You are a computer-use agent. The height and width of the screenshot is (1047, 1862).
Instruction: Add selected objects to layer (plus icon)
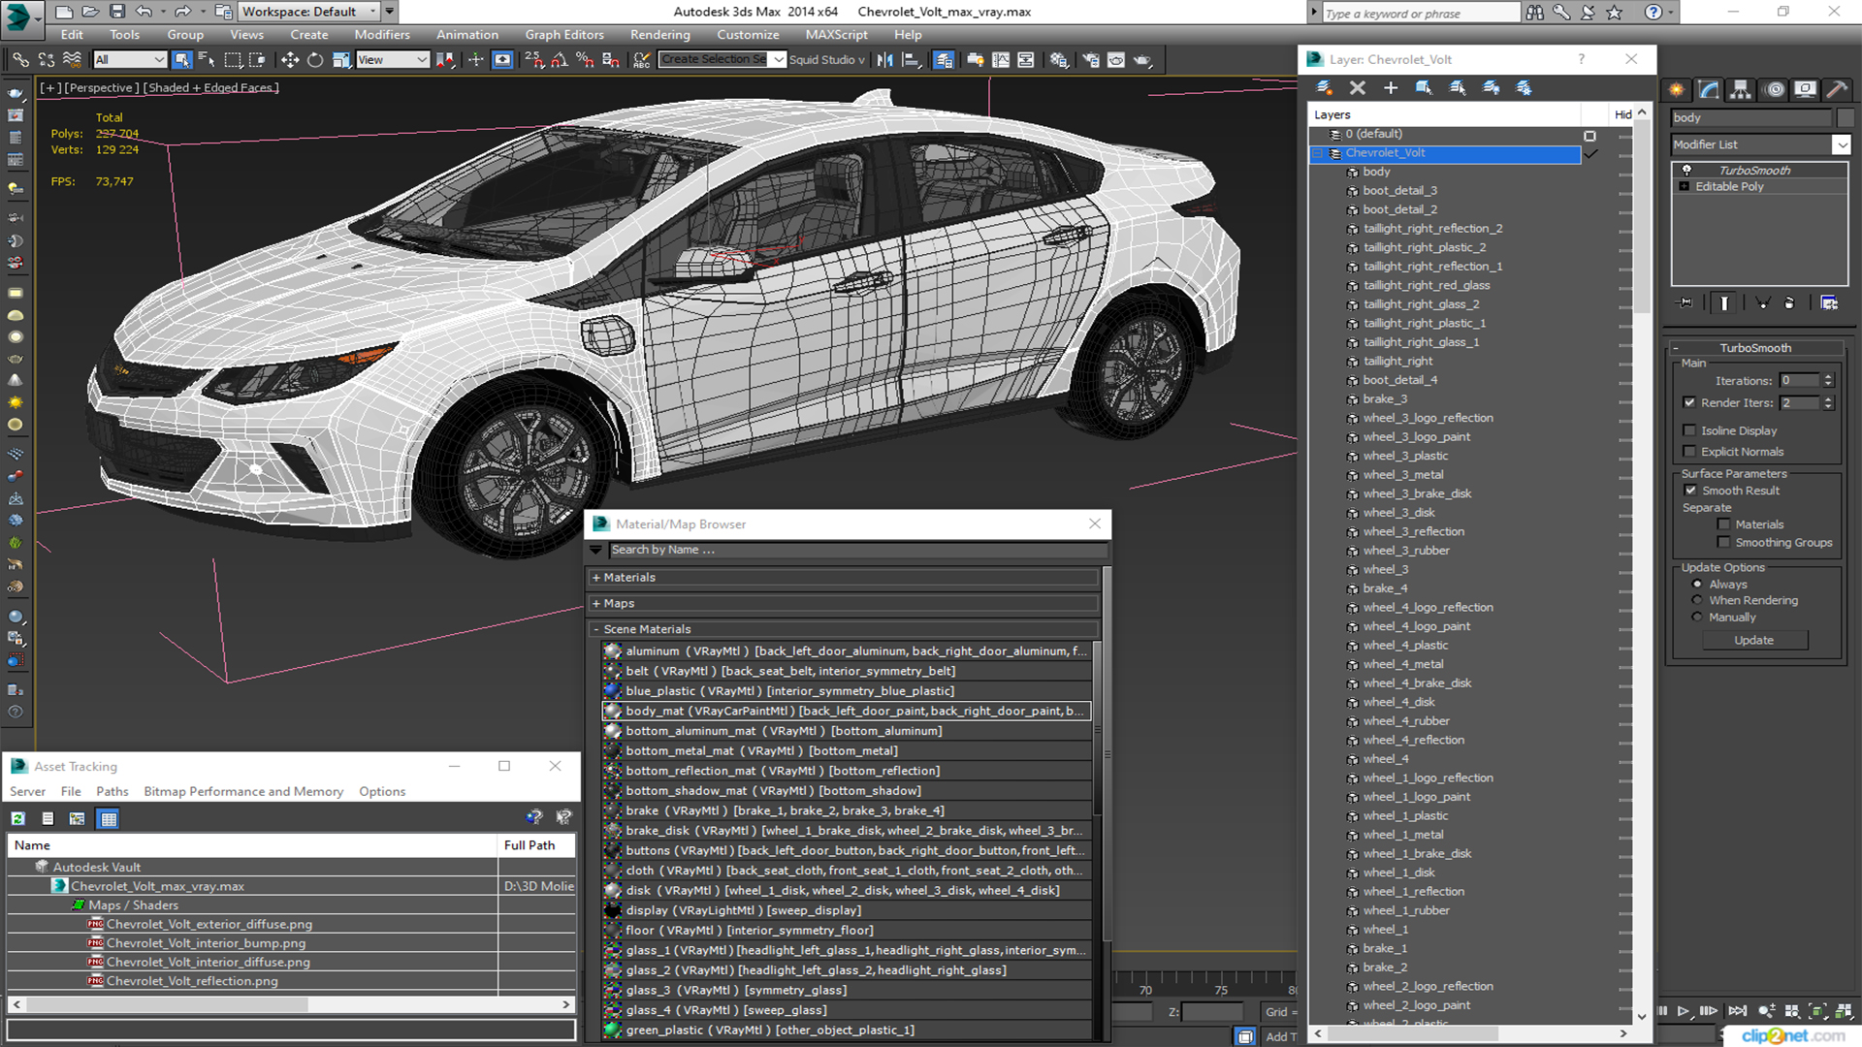(x=1391, y=88)
